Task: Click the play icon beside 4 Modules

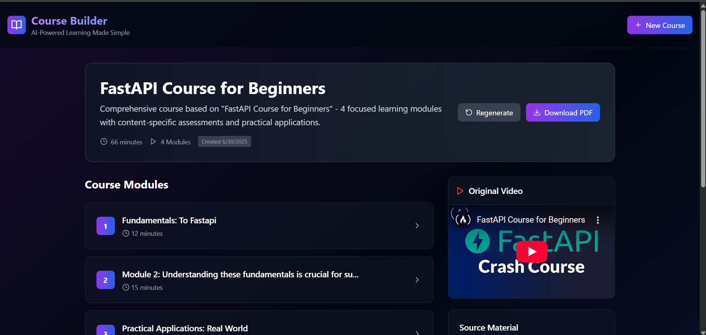Action: pos(153,141)
